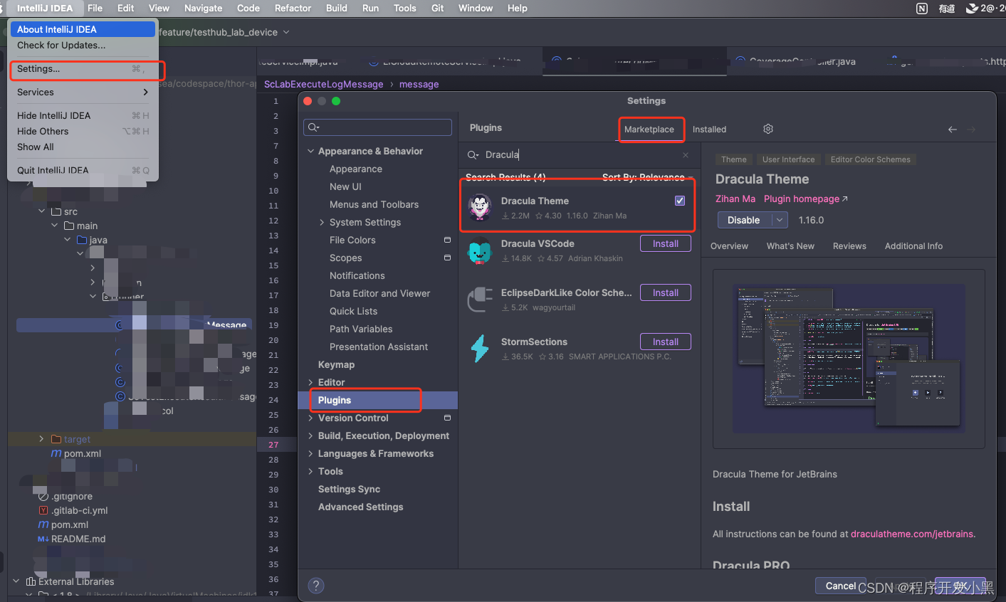This screenshot has width=1006, height=602.
Task: Open the Git menu
Action: [x=437, y=8]
